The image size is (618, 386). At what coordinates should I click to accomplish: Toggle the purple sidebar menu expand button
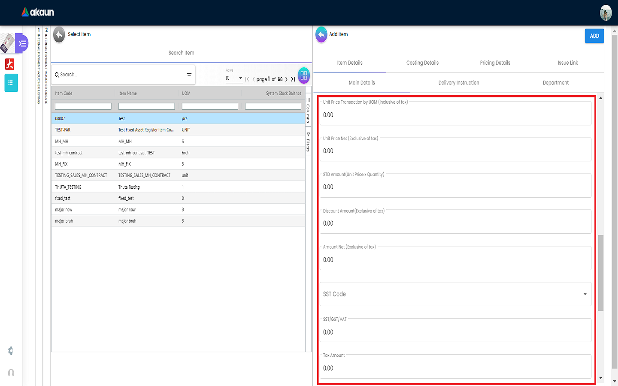(x=22, y=43)
